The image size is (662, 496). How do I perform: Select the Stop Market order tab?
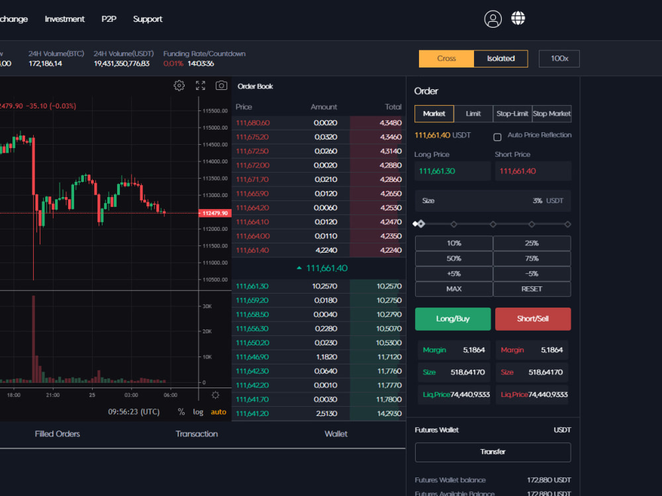[x=551, y=114]
